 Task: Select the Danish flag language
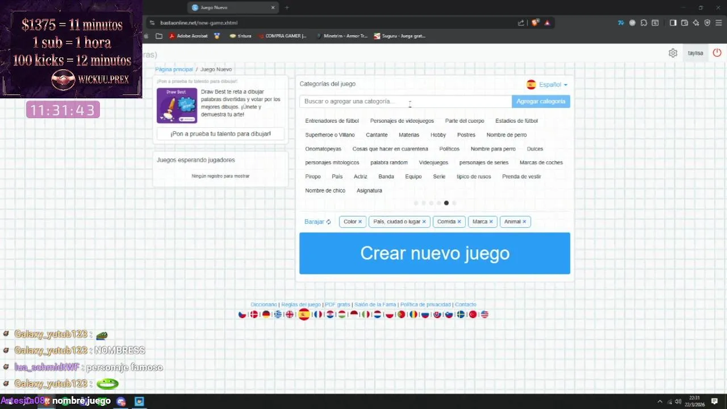(x=254, y=315)
